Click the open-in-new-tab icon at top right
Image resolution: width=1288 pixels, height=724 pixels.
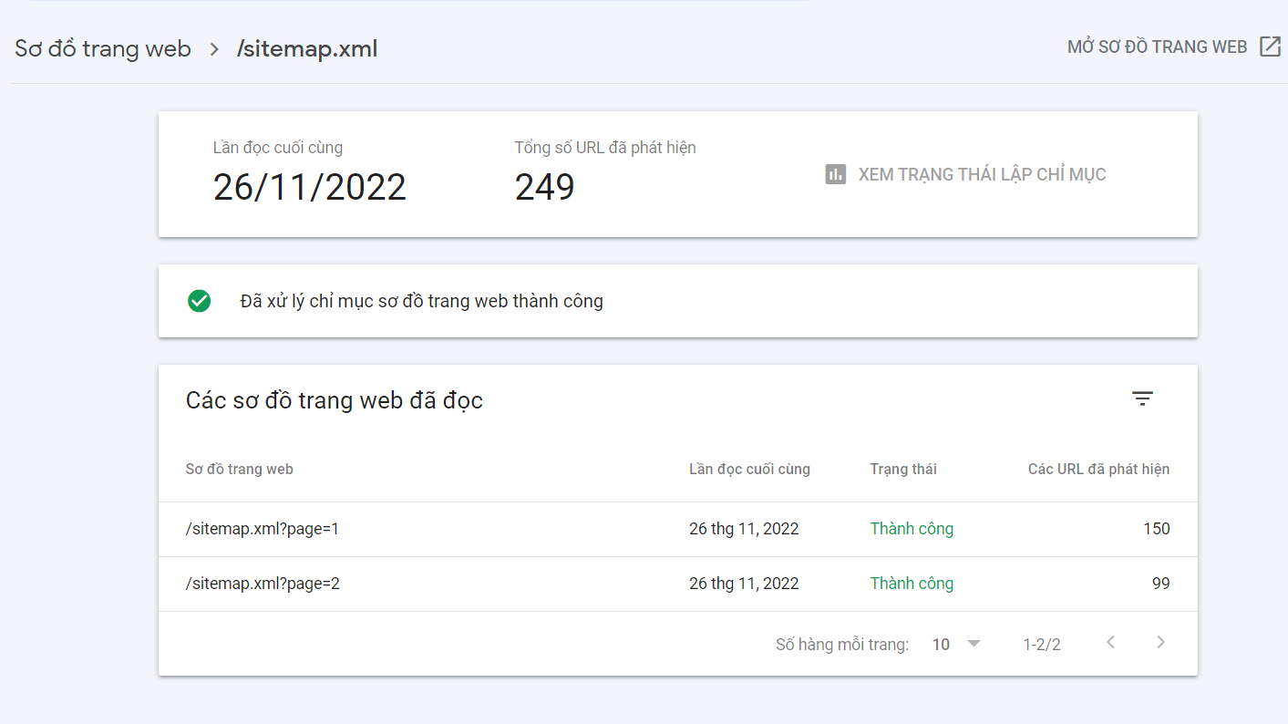[1270, 47]
